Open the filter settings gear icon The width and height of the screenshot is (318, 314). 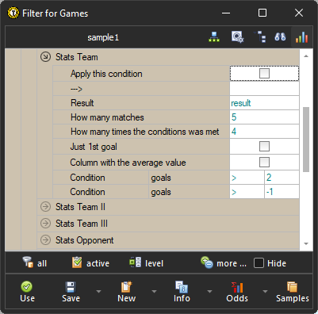click(237, 37)
